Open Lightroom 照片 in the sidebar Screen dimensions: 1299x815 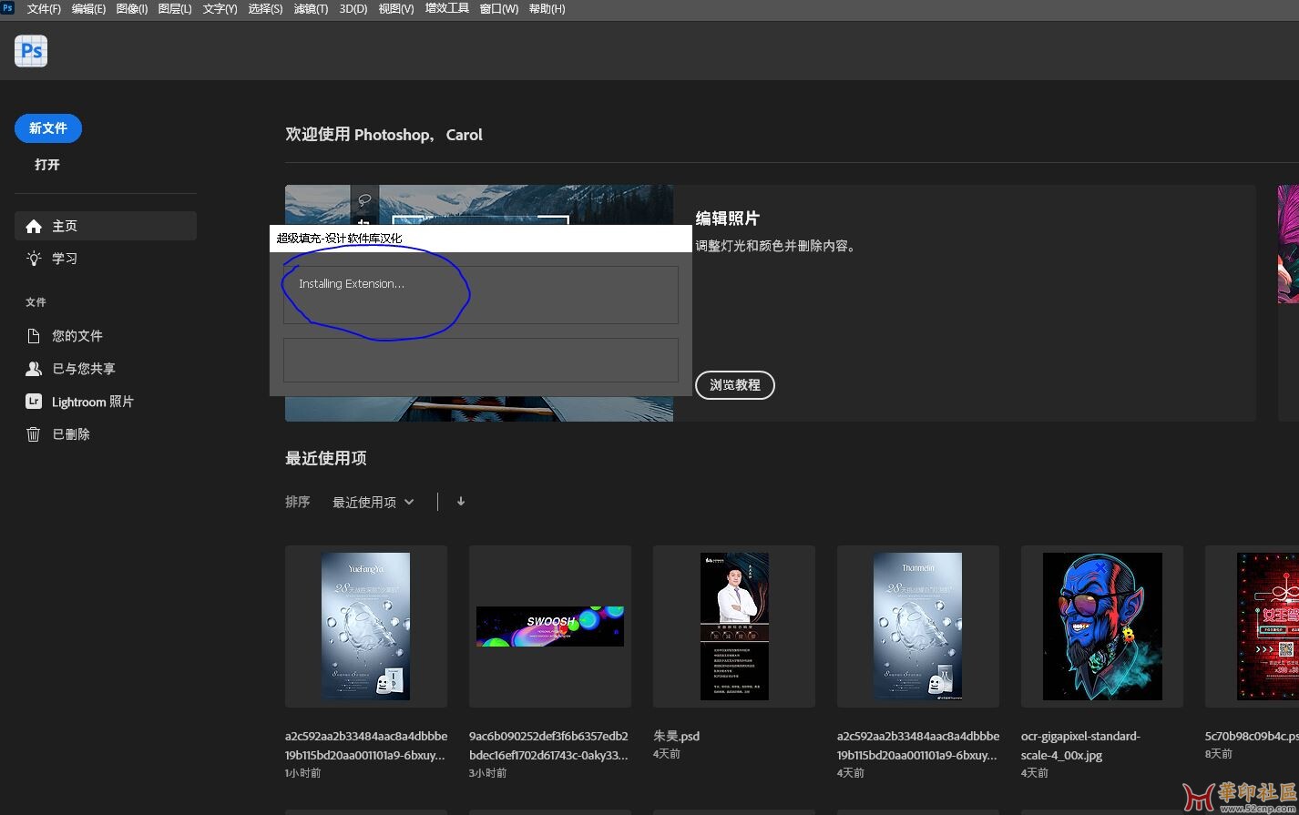tap(106, 402)
